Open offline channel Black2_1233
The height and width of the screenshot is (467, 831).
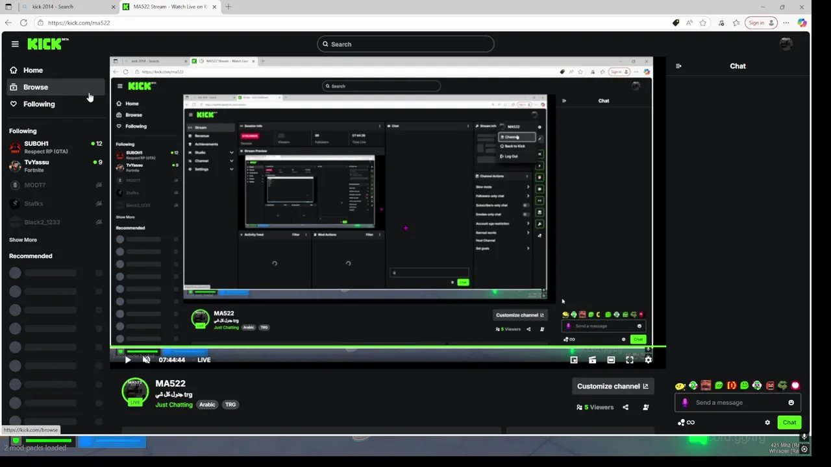point(56,222)
